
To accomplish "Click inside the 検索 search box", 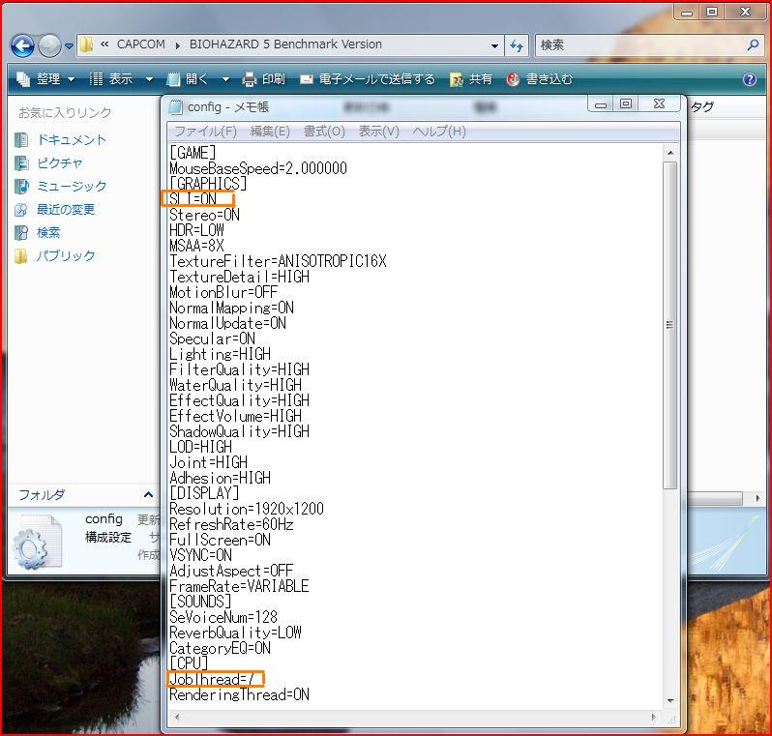I will pos(640,45).
